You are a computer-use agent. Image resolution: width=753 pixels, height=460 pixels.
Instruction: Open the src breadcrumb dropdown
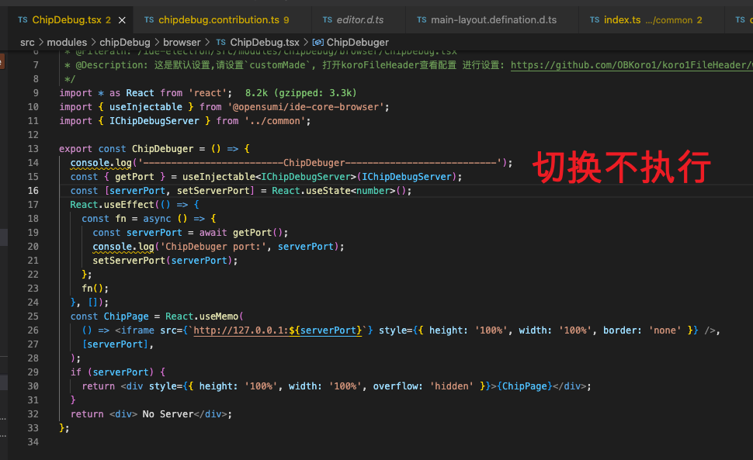pos(27,42)
